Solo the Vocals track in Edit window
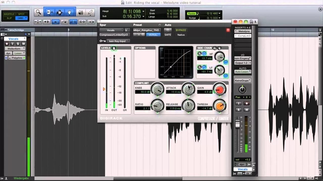Image resolution: width=323 pixels, height=181 pixels. pyautogui.click(x=18, y=44)
